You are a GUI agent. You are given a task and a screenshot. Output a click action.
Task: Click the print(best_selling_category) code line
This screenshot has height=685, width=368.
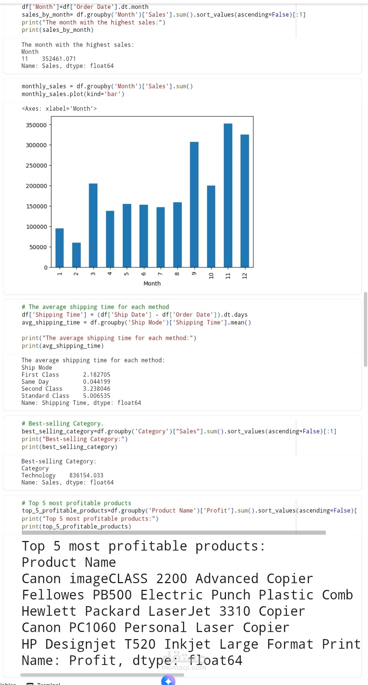point(70,447)
